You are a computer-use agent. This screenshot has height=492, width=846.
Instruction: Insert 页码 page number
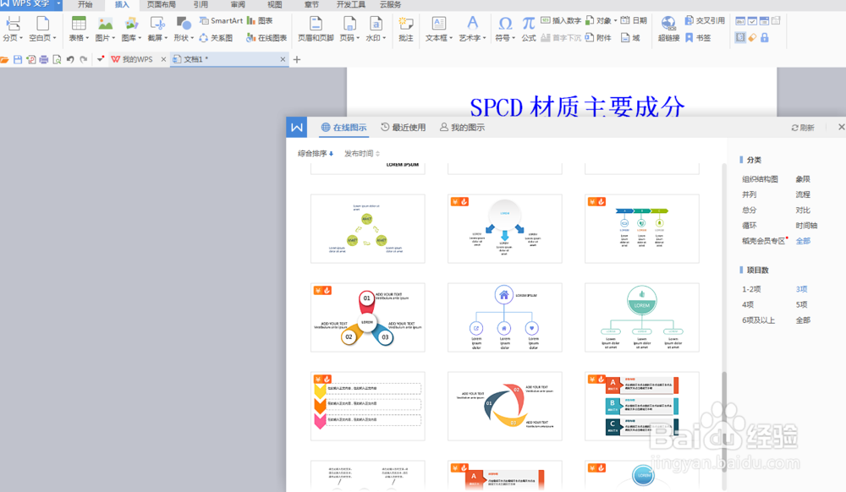click(x=349, y=29)
